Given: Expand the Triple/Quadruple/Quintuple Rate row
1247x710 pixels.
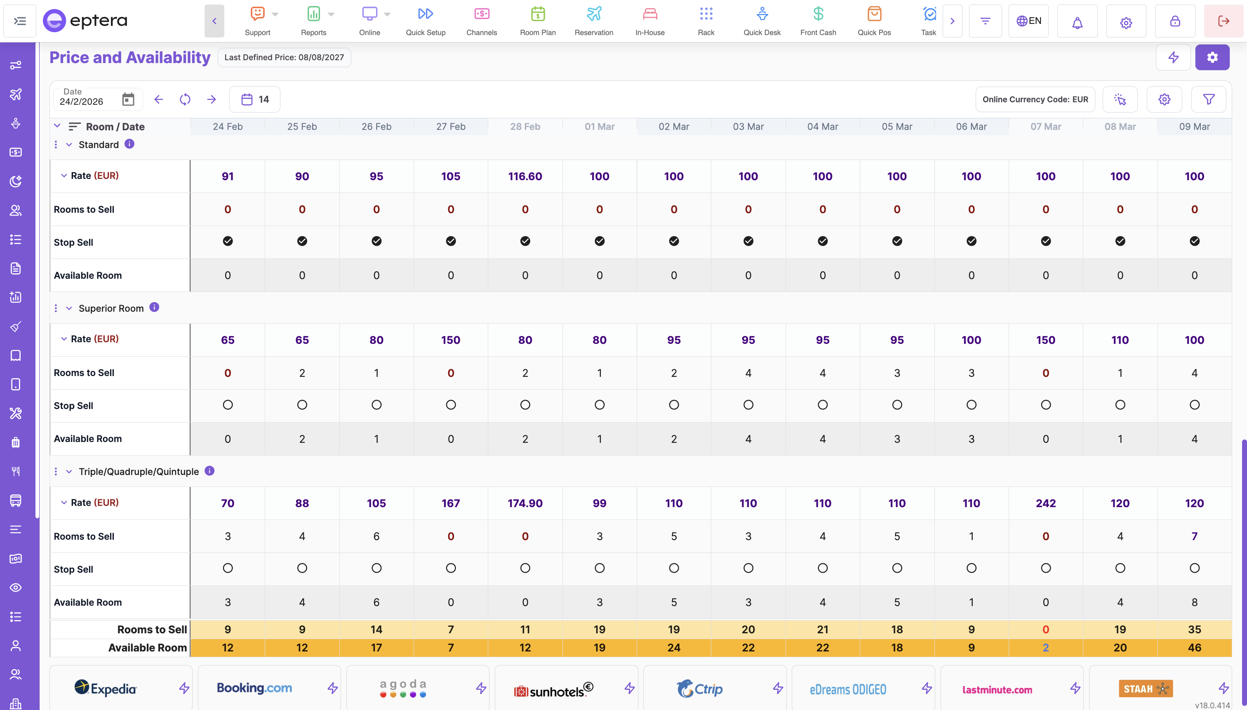Looking at the screenshot, I should point(64,502).
